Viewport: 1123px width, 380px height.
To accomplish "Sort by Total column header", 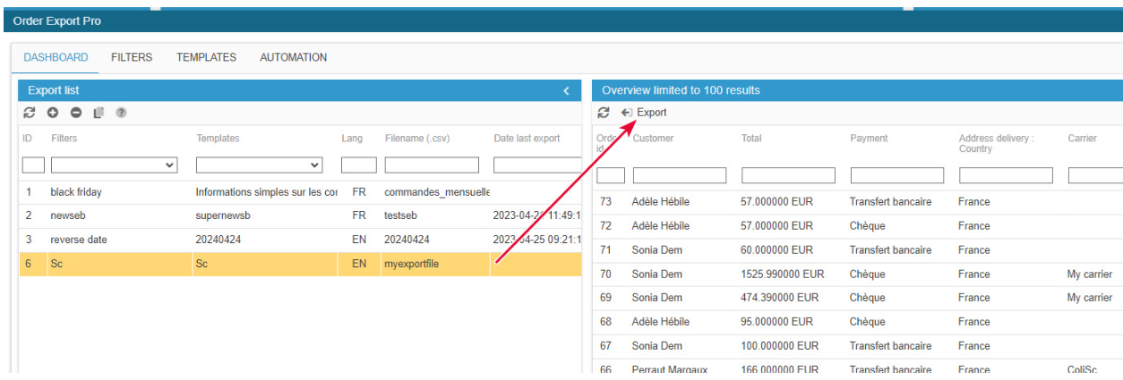I will [752, 139].
